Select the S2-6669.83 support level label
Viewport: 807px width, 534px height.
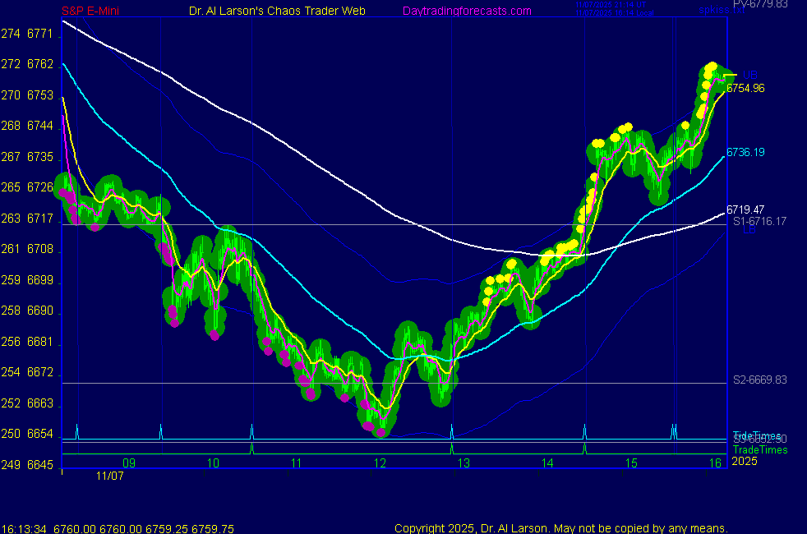tap(760, 380)
